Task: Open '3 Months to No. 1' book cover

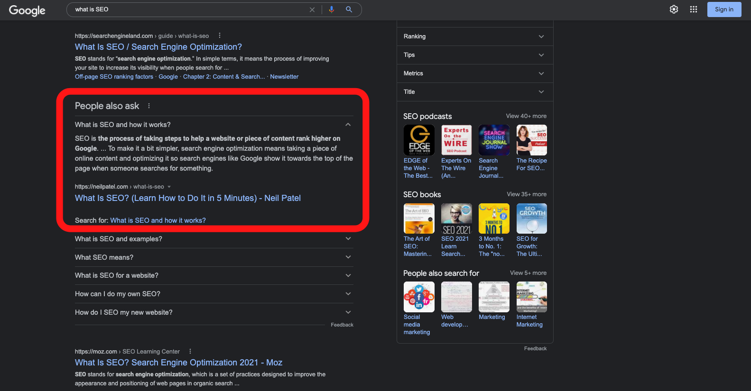Action: click(x=494, y=218)
